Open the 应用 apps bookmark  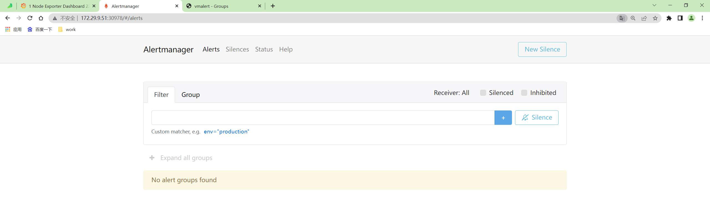pos(13,29)
